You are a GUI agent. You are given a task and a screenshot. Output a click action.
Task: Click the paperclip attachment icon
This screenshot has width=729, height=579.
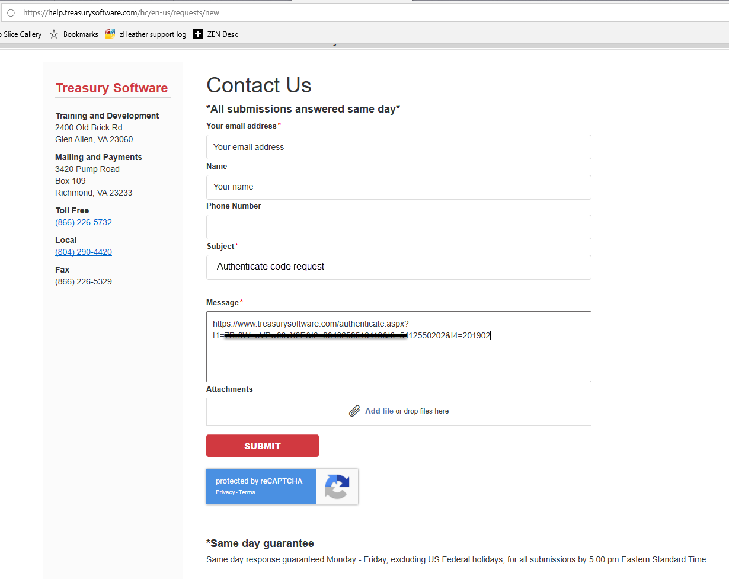(x=354, y=411)
